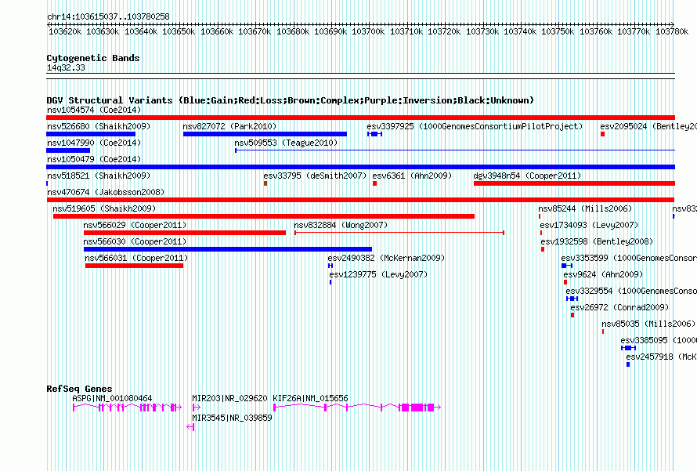
Task: Click MIR3545|NR_039859 gene label
Action: (232, 418)
